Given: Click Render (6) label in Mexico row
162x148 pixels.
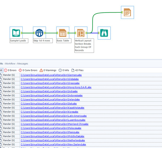Looking at the screenshot, I should coord(9,132).
